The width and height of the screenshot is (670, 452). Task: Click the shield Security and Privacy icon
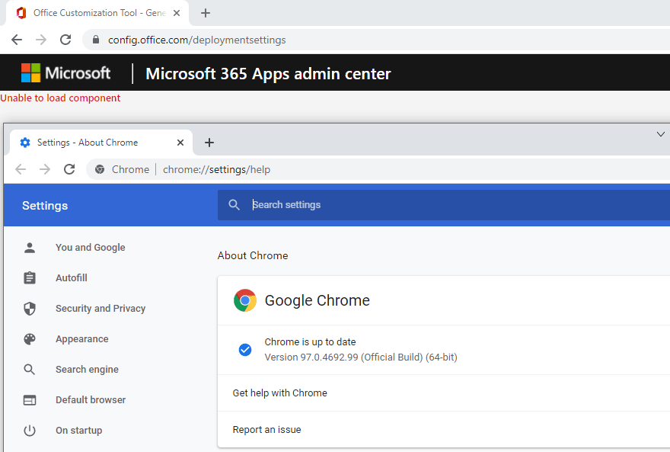30,308
